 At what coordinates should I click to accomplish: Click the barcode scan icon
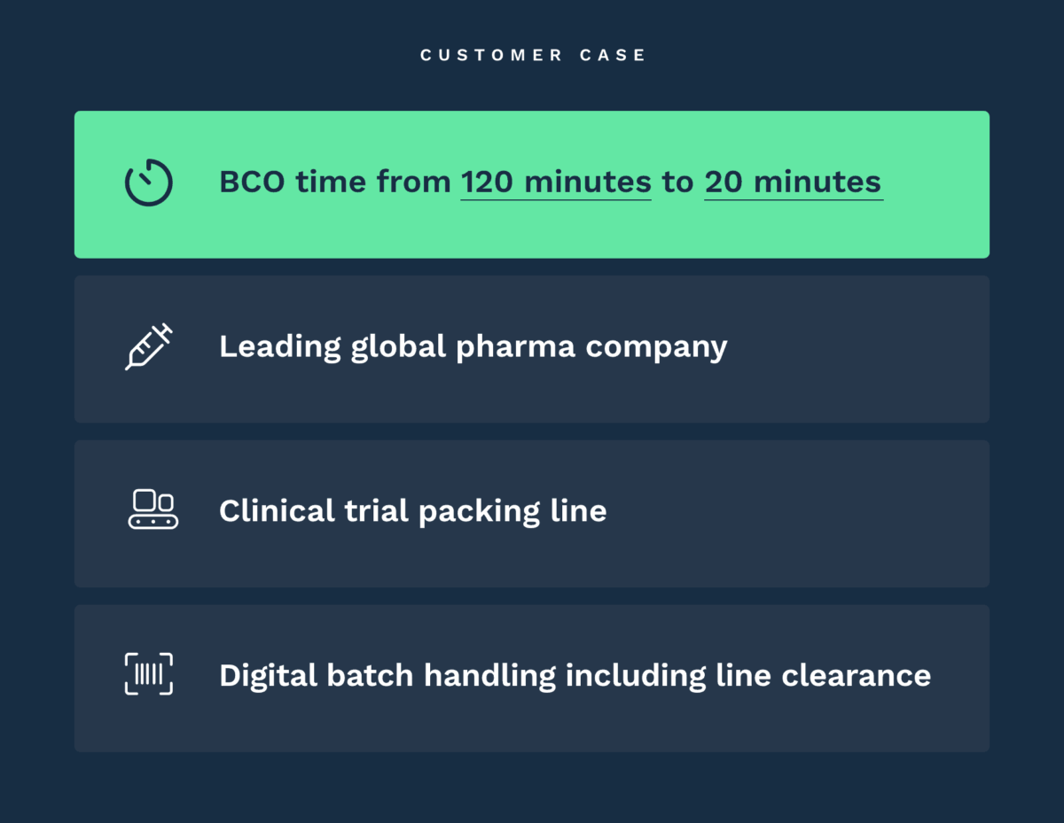click(x=148, y=674)
